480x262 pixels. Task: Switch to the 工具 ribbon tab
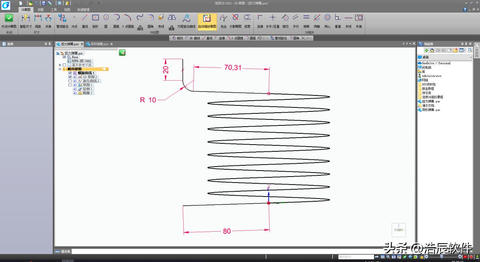pos(54,10)
